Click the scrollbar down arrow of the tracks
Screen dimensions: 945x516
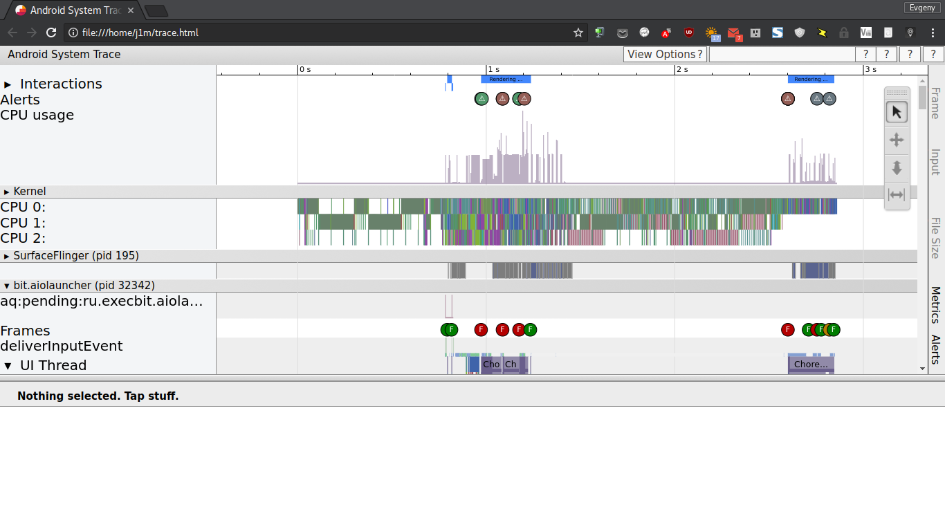coord(922,369)
